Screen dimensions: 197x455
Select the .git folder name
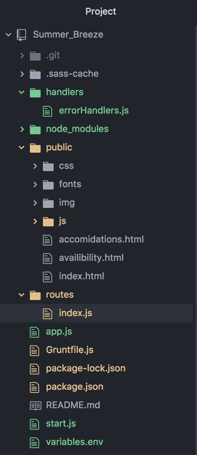(53, 55)
